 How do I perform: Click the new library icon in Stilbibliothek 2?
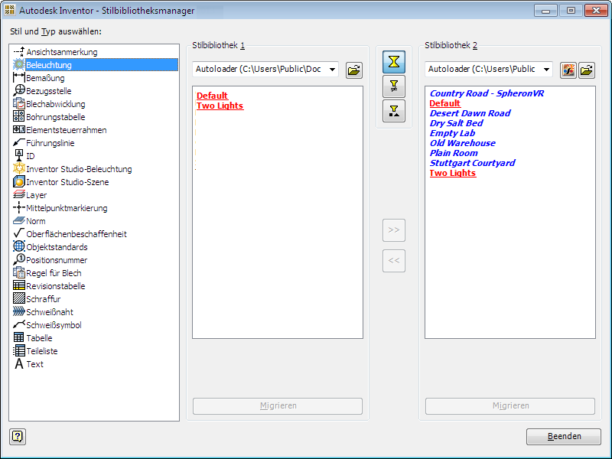pyautogui.click(x=568, y=70)
